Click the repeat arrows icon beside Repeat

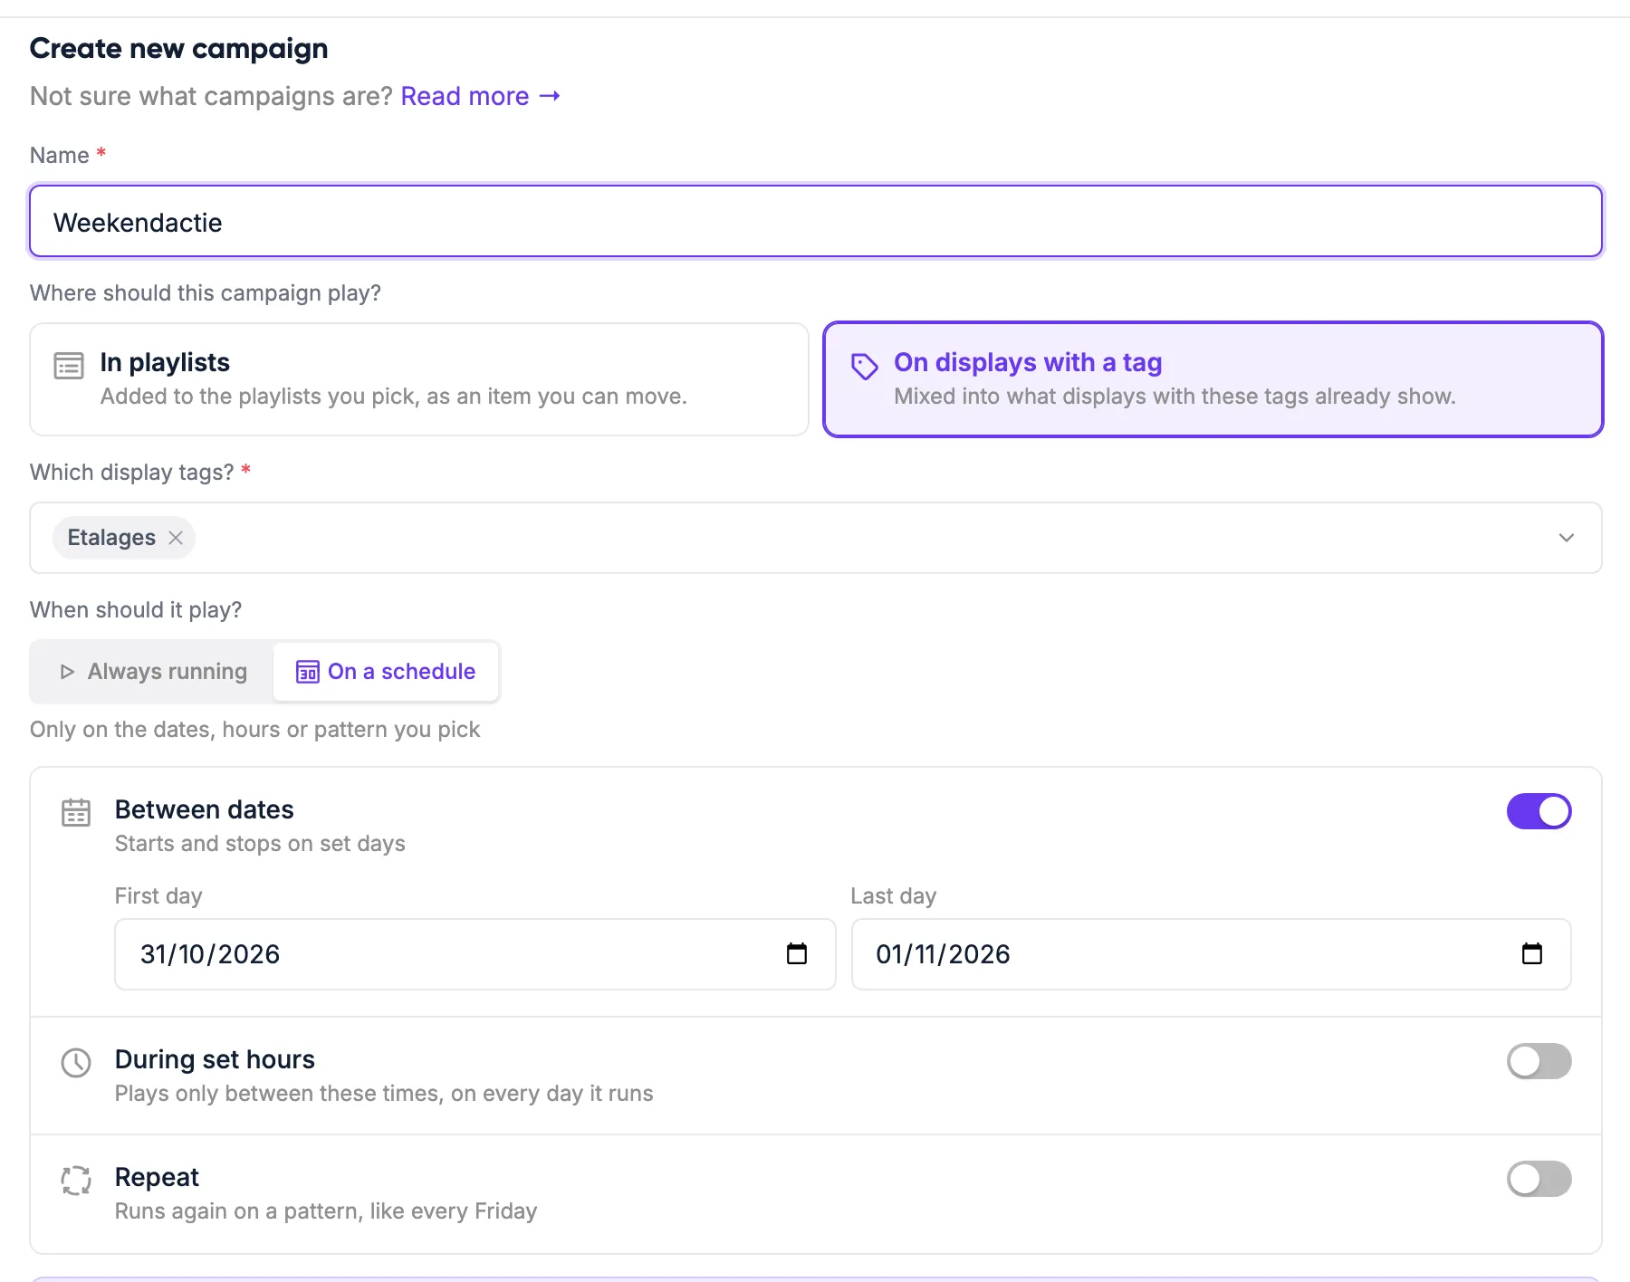pos(76,1180)
